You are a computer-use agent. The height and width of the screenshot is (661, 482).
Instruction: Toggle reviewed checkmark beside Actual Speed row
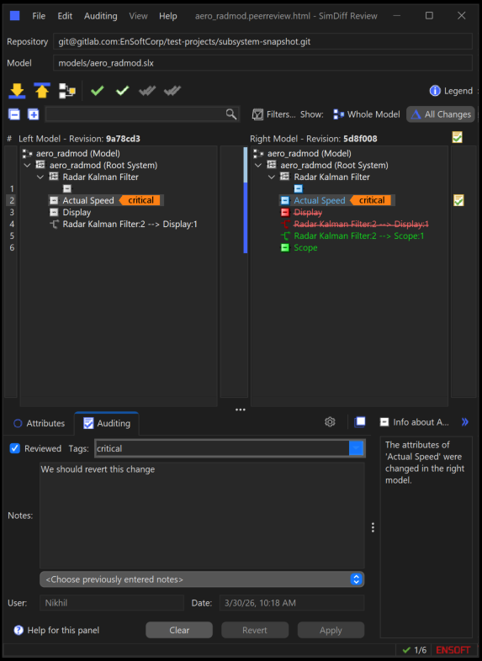pos(458,200)
